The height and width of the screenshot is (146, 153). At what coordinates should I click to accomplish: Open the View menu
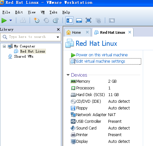(x=32, y=12)
